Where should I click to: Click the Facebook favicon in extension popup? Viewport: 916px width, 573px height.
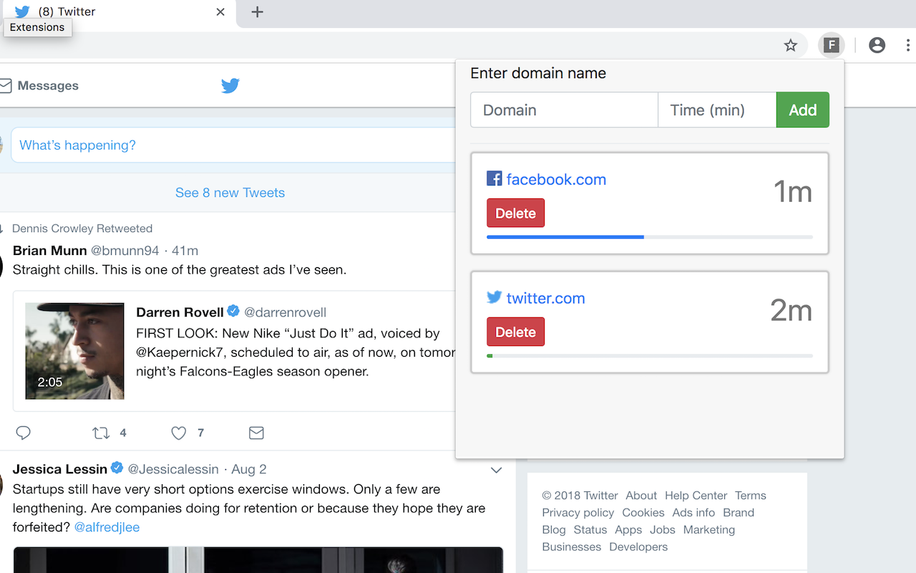pyautogui.click(x=494, y=178)
